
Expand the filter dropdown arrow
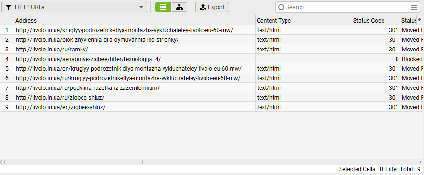(141, 7)
